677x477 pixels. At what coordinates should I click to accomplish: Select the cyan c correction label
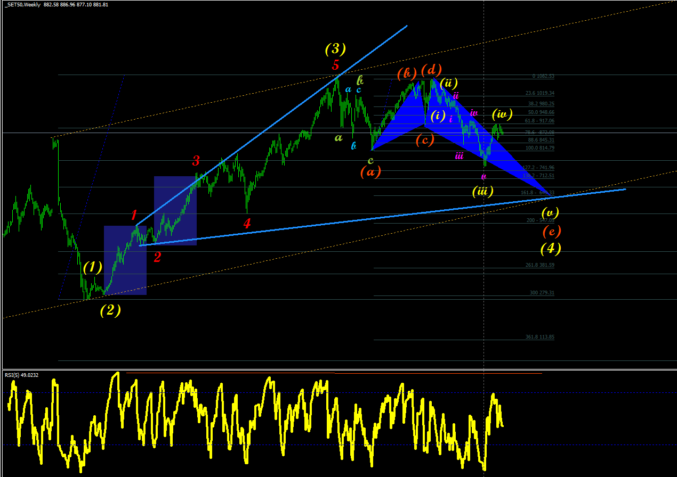(359, 89)
